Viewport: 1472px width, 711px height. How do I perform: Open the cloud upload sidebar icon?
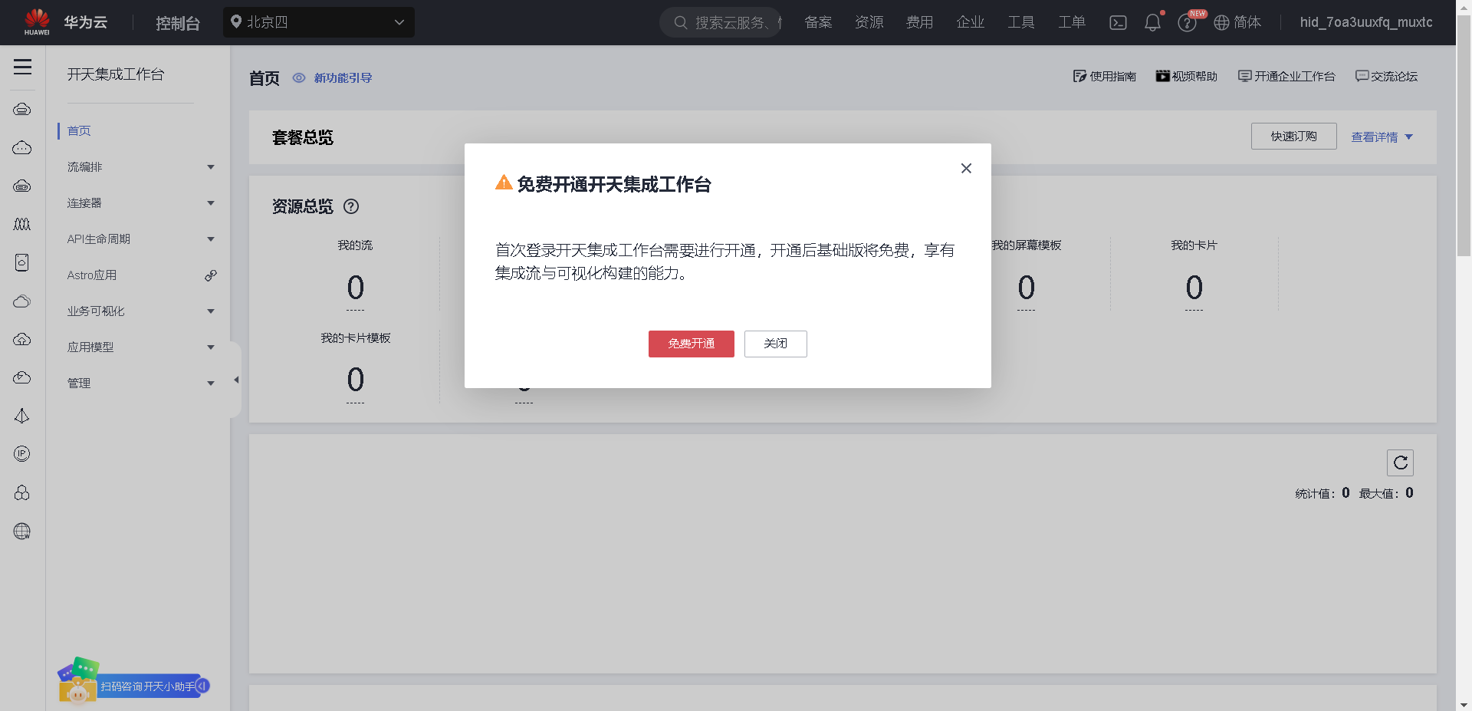(x=22, y=339)
